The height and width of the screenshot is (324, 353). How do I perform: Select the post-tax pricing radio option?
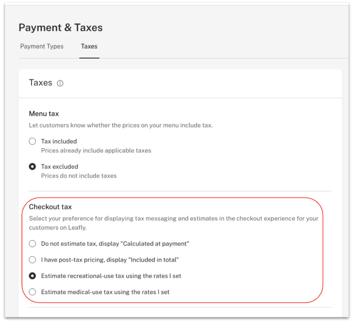click(32, 260)
